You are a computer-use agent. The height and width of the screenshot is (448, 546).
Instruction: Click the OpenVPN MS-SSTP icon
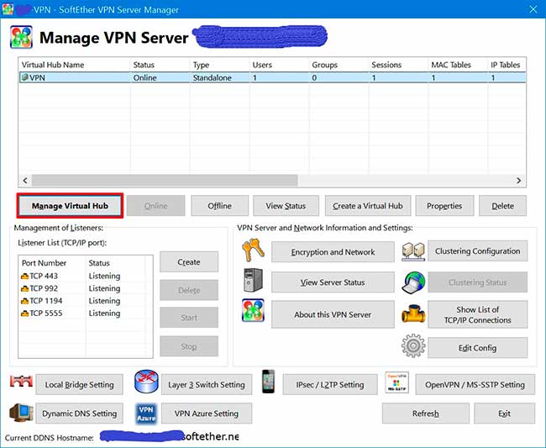(x=397, y=382)
